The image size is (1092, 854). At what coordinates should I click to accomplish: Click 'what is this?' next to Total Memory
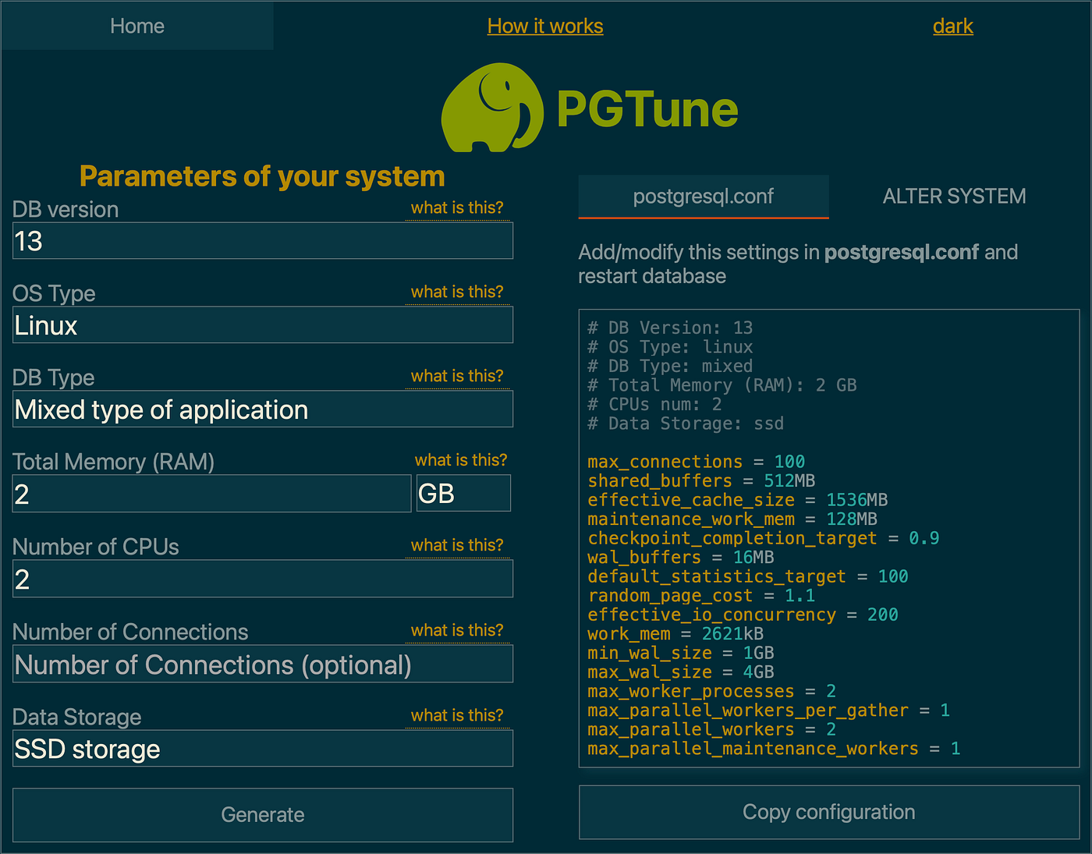(x=461, y=459)
